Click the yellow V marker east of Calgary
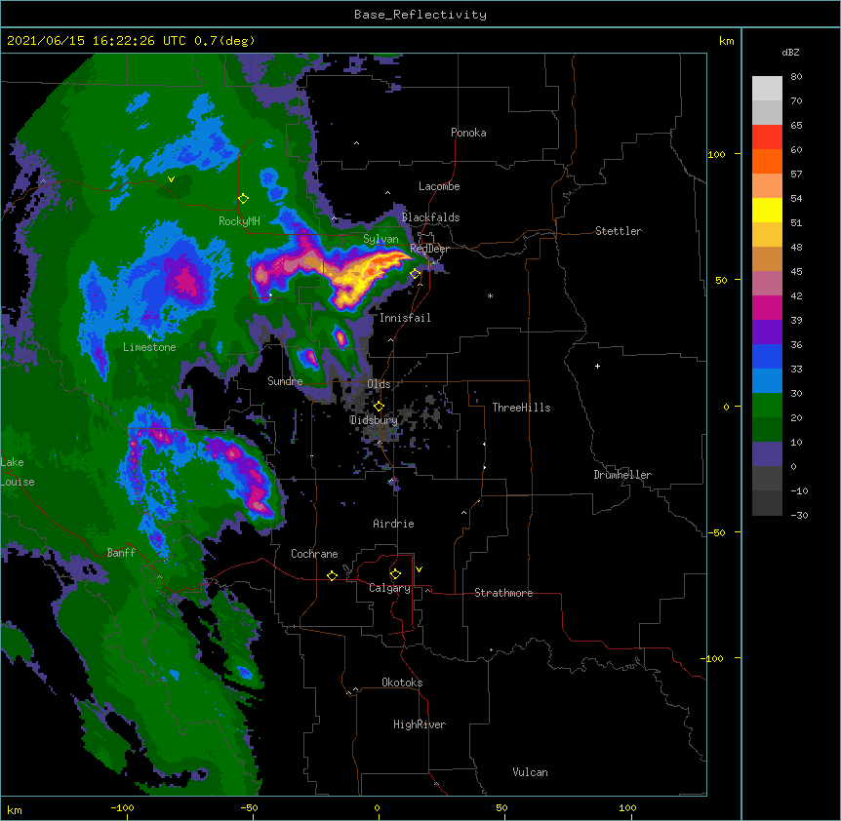 click(419, 569)
